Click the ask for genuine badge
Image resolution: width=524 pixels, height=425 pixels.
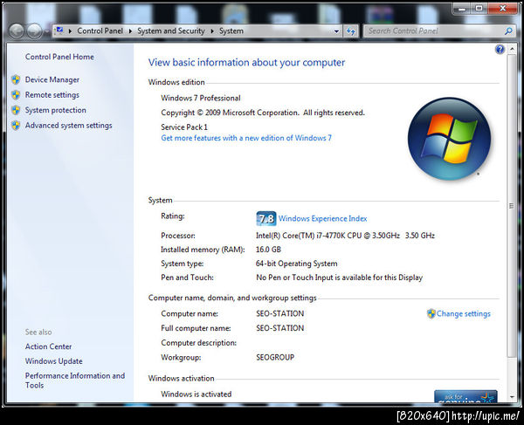click(x=465, y=396)
